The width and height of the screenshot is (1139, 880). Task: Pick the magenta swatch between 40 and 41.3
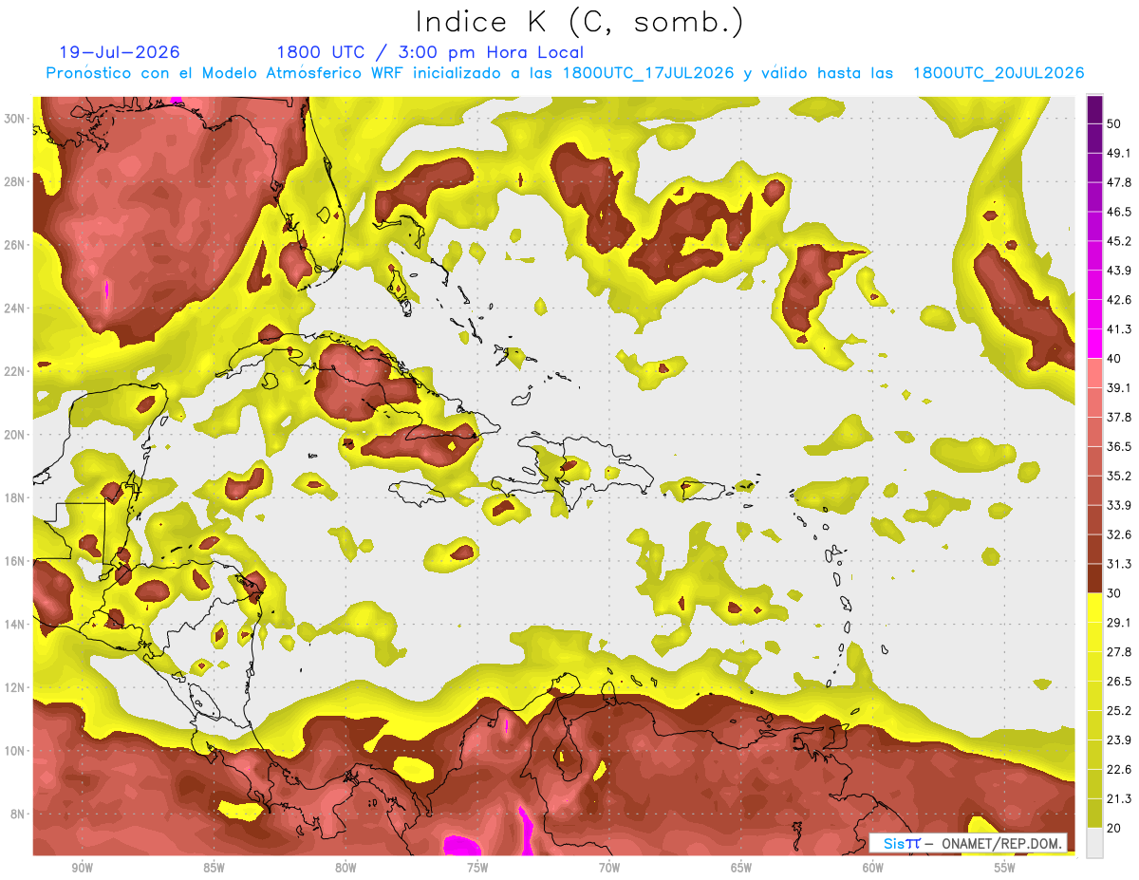pyautogui.click(x=1094, y=344)
